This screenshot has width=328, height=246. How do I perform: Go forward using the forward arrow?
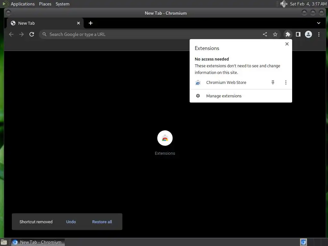21,34
